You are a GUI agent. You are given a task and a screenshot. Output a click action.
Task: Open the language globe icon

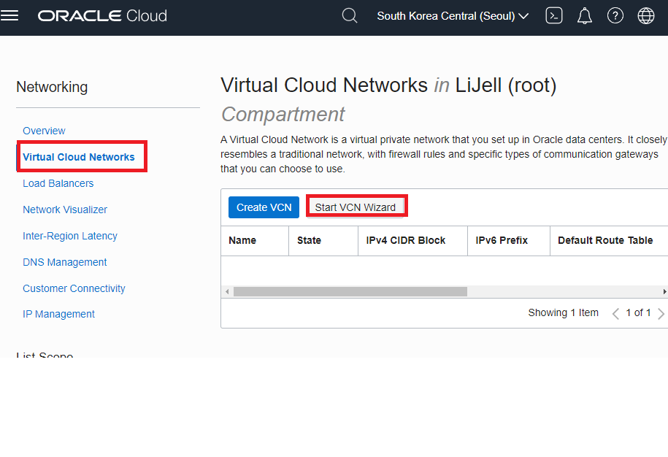[646, 16]
